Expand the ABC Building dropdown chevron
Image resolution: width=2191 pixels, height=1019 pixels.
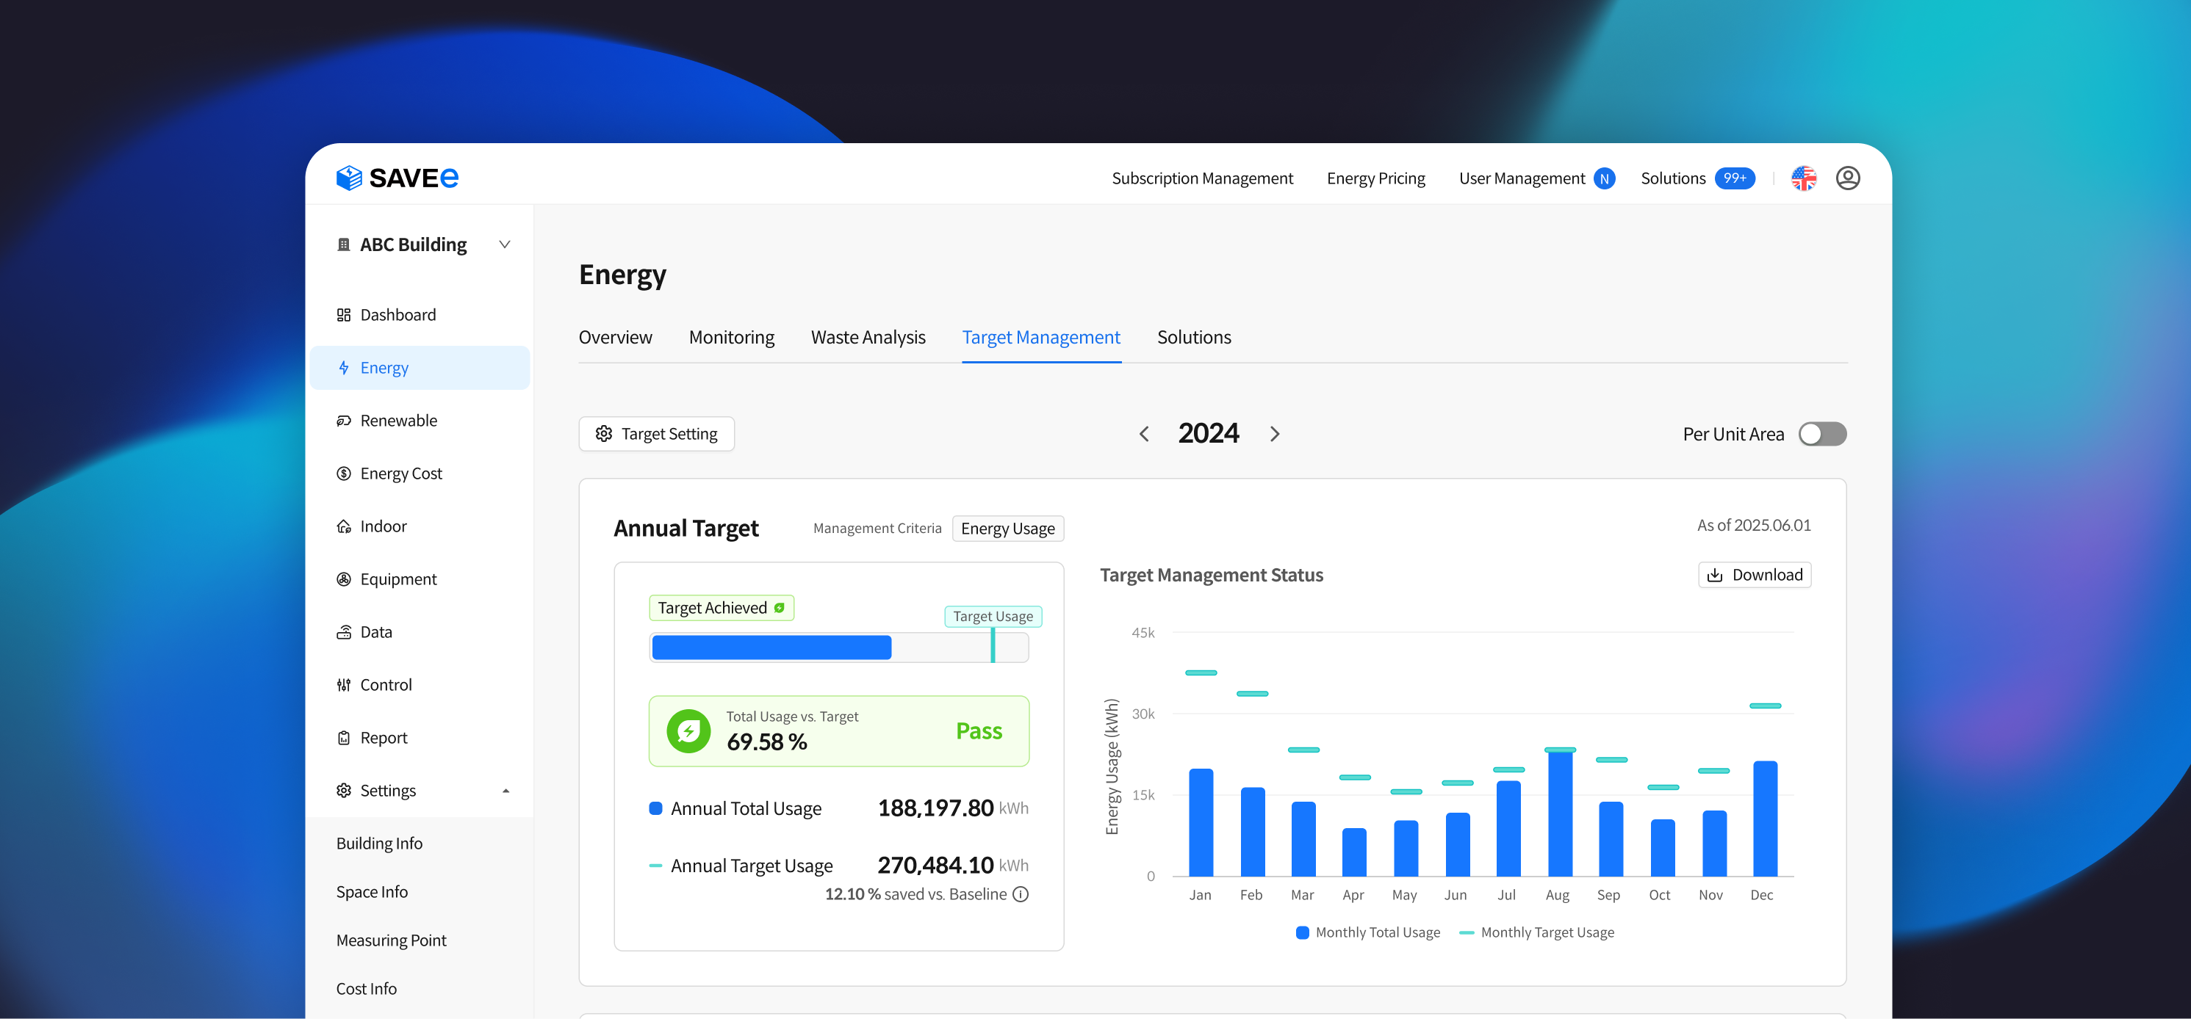point(504,244)
